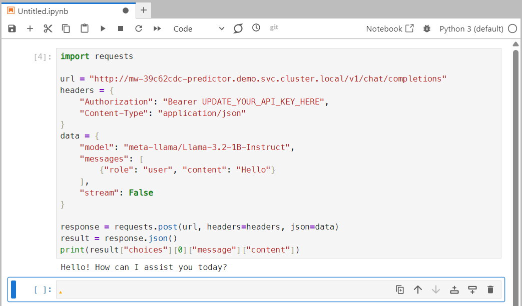The image size is (522, 306).
Task: Collapse the empty cell using its blue bar
Action: (14, 289)
